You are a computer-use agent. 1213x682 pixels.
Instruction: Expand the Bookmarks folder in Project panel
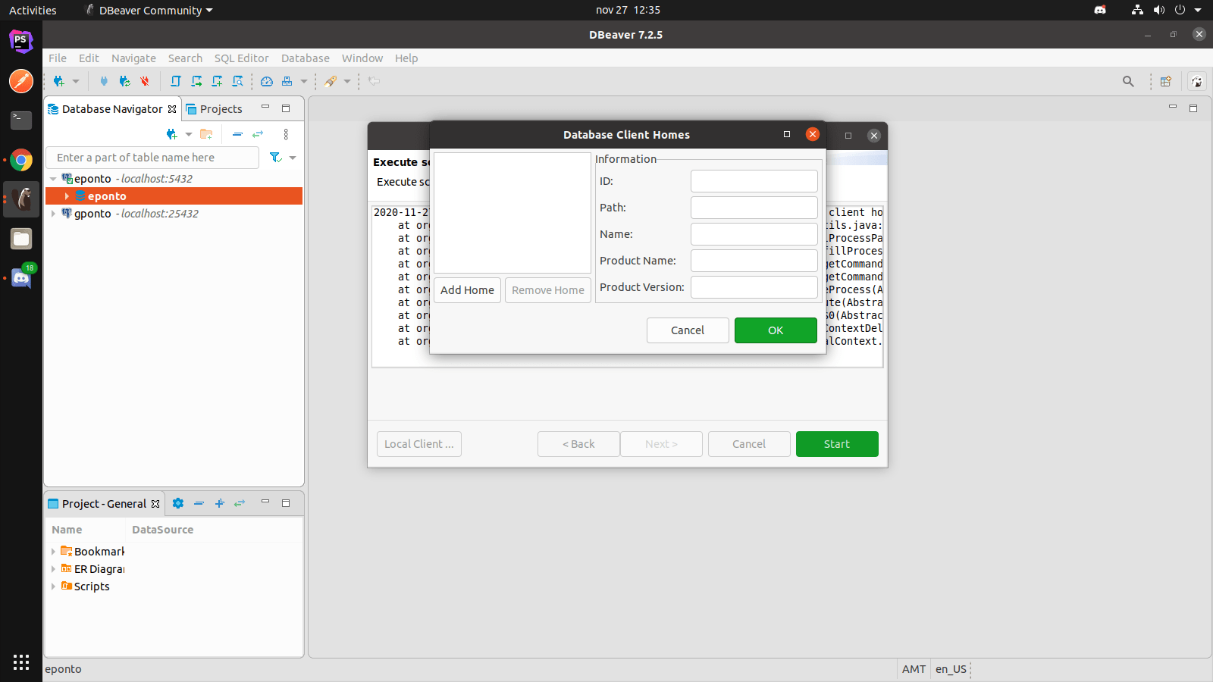point(53,552)
